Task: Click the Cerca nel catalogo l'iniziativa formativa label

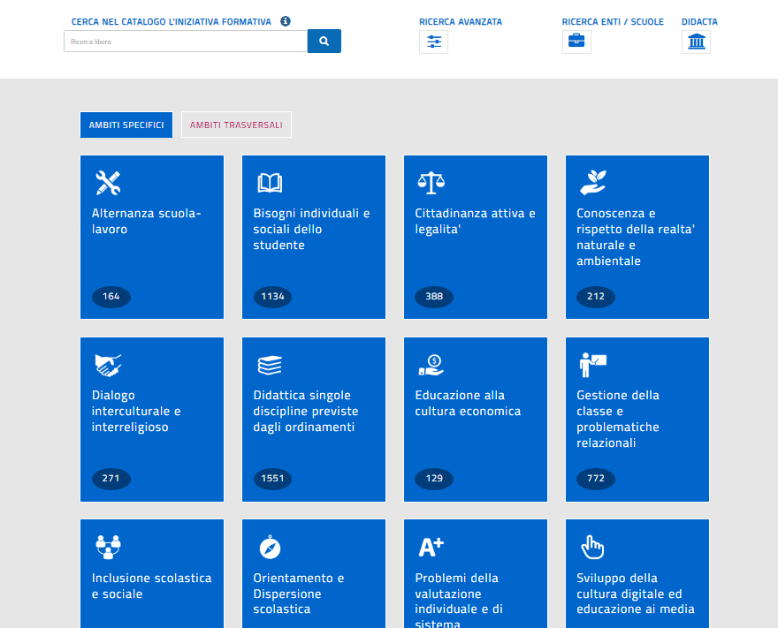Action: (x=172, y=22)
